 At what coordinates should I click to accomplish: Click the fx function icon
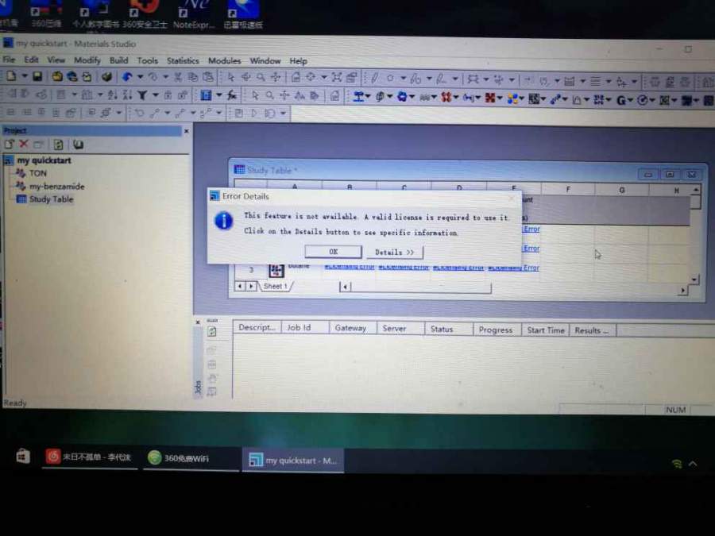point(232,95)
